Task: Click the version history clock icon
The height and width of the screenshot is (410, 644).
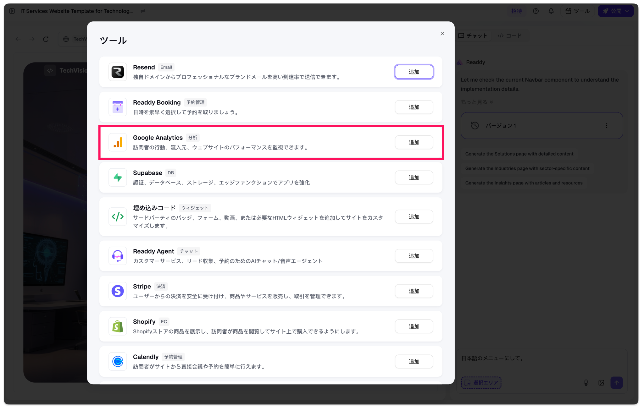Action: coord(475,126)
